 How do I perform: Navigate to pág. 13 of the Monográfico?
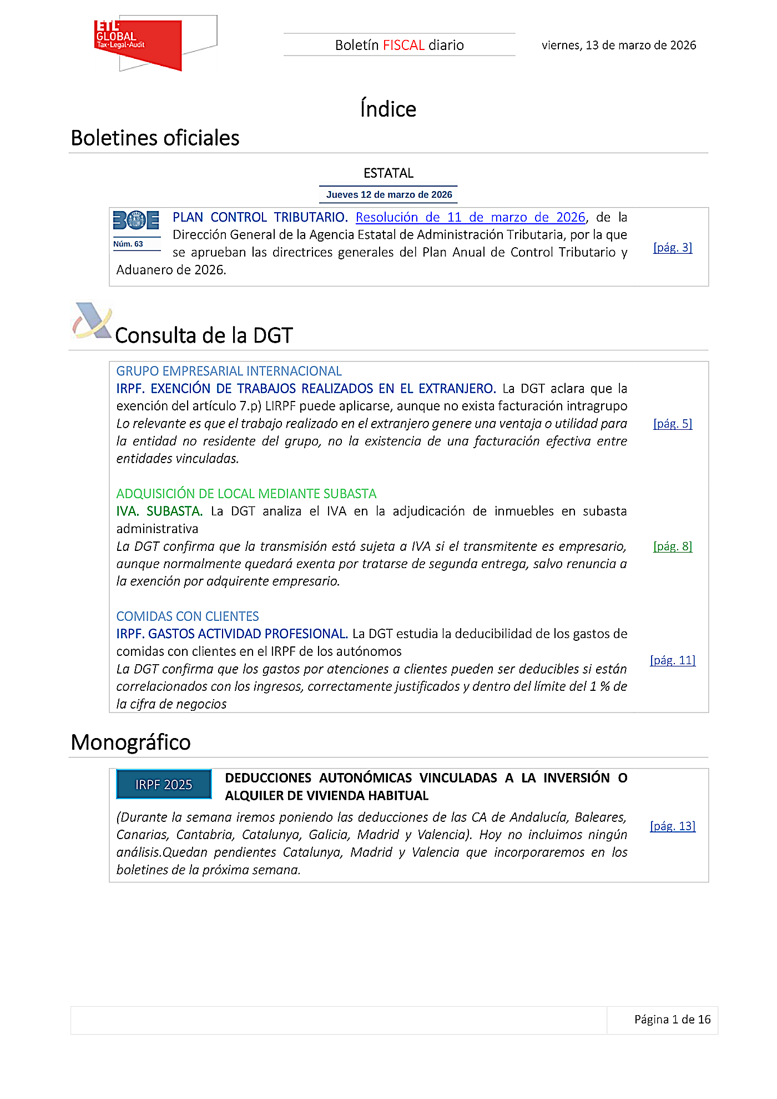672,826
